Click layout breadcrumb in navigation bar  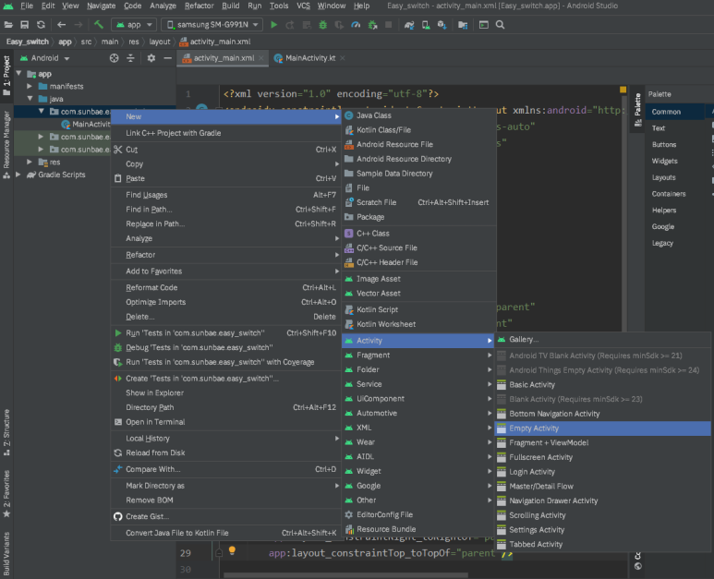160,42
